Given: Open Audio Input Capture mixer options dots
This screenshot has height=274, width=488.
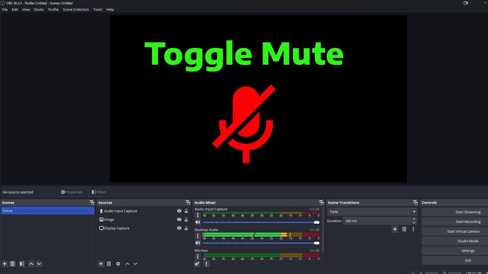Looking at the screenshot, I should [x=197, y=215].
